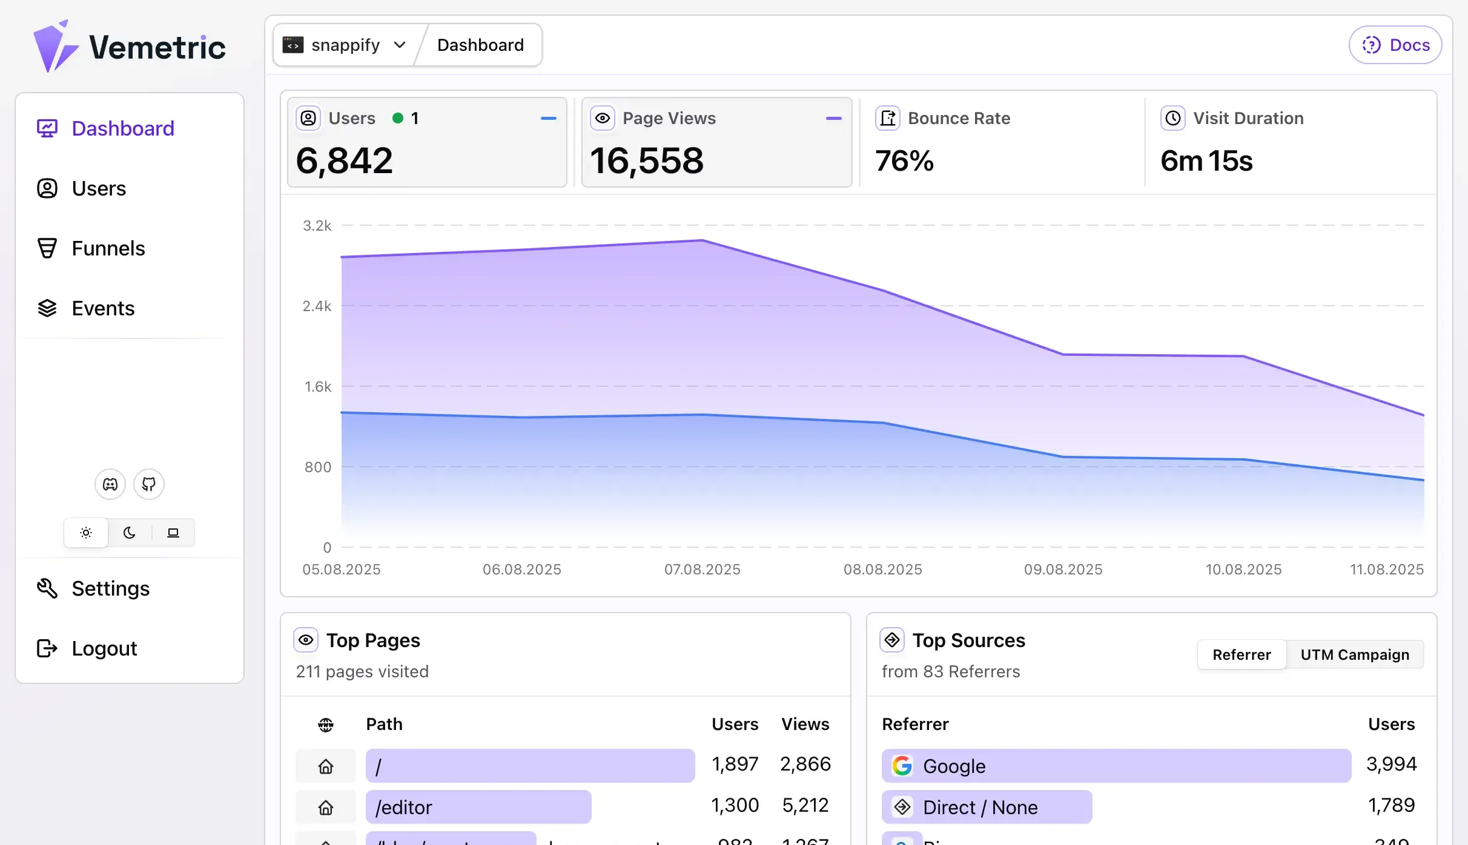Switch to the UTM Campaign tab
1468x845 pixels.
pos(1355,654)
